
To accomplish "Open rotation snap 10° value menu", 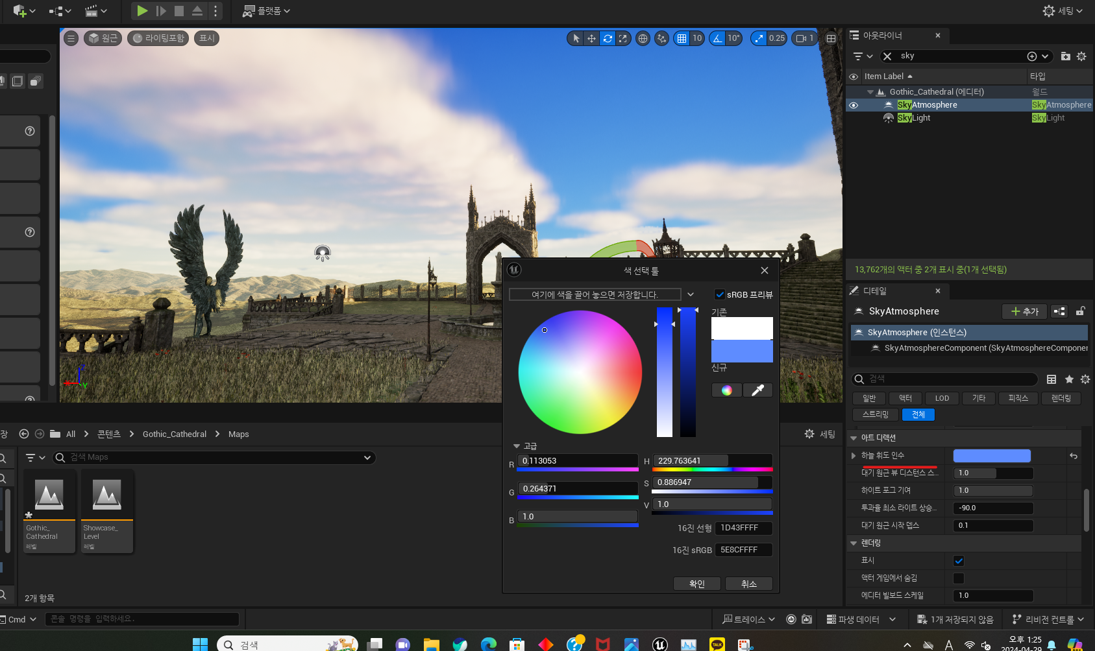I will [x=733, y=38].
